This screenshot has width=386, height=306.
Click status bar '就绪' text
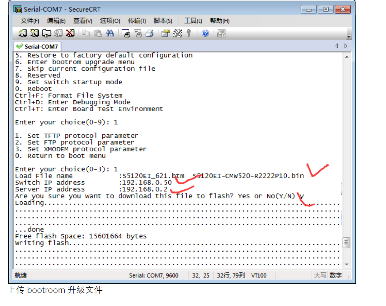point(20,275)
